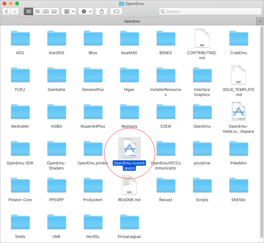Select the mGBA folder
Viewport: 264px width, 243px height.
tap(57, 112)
